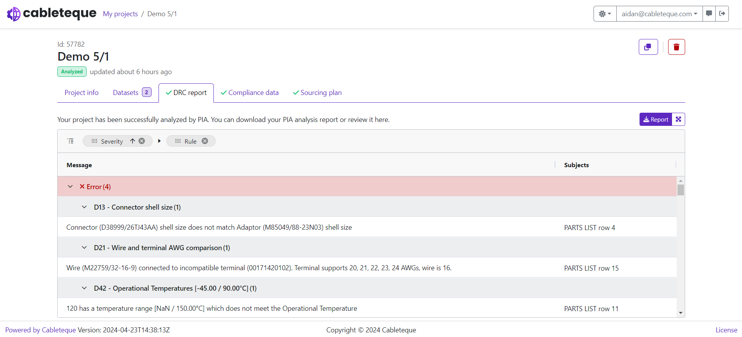Click PARTS LIST row 11 cell
Screen dimensions: 742x337
click(591, 309)
